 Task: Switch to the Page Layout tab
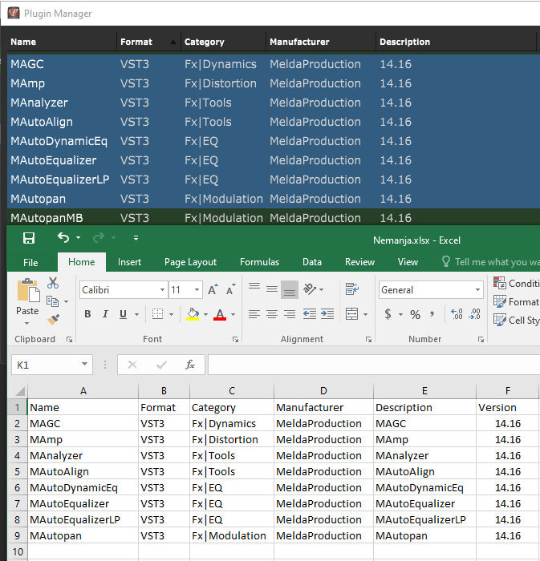pyautogui.click(x=190, y=262)
